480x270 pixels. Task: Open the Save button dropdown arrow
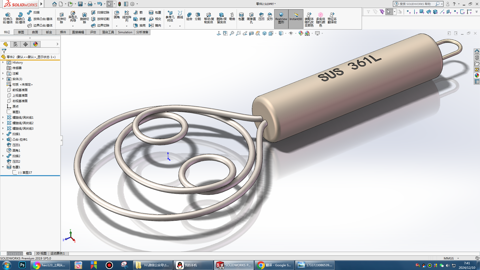point(85,4)
